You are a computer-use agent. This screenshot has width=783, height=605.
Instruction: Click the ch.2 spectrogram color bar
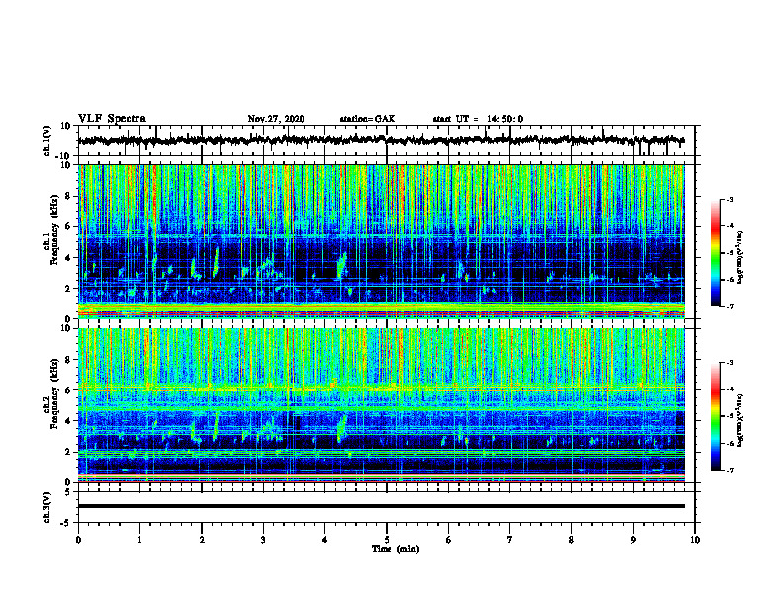715,416
